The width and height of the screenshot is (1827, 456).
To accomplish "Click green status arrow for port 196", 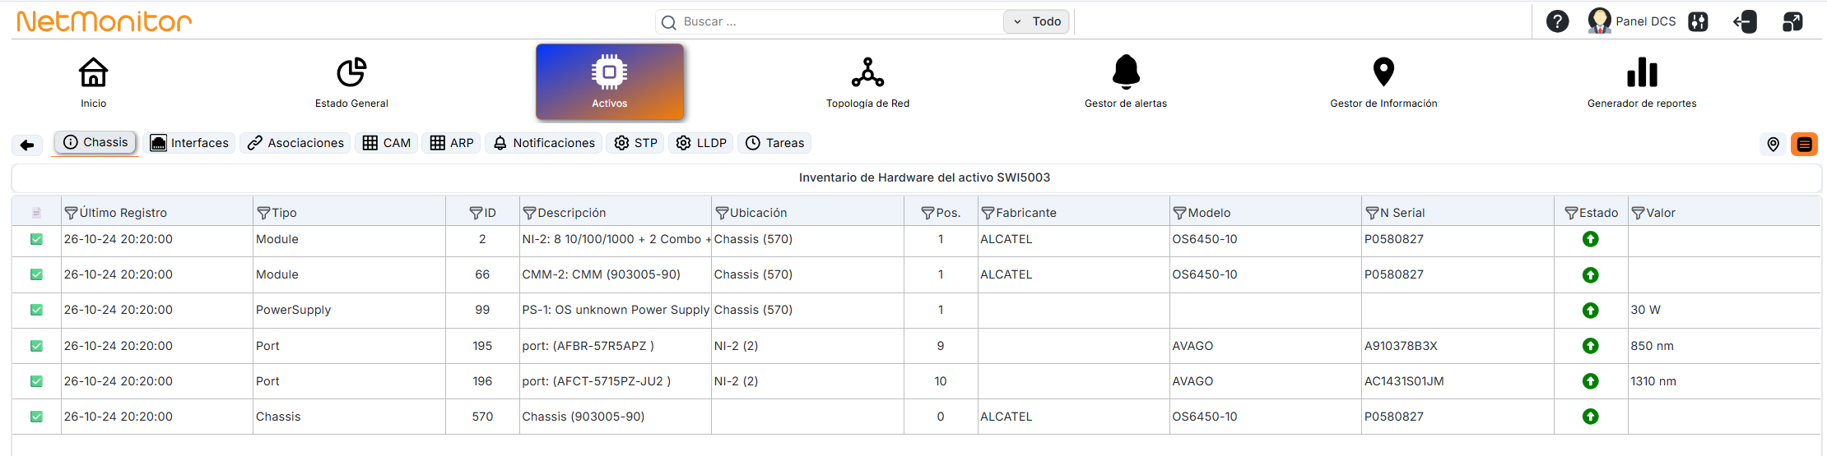I will coord(1590,381).
